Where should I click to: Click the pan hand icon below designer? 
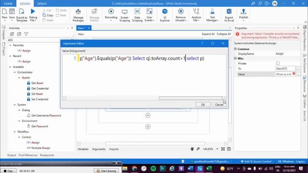pos(192,149)
